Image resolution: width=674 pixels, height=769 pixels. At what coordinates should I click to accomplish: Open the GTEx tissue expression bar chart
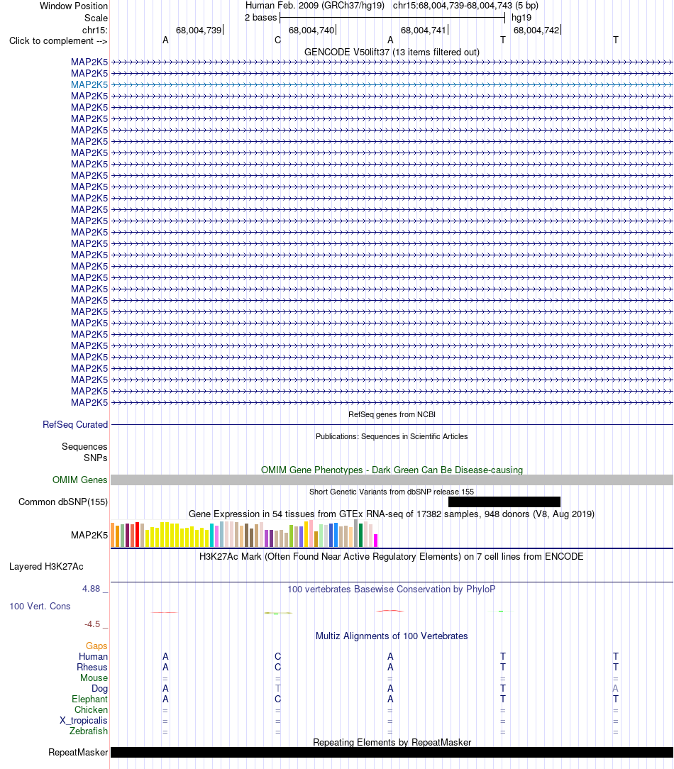[244, 533]
